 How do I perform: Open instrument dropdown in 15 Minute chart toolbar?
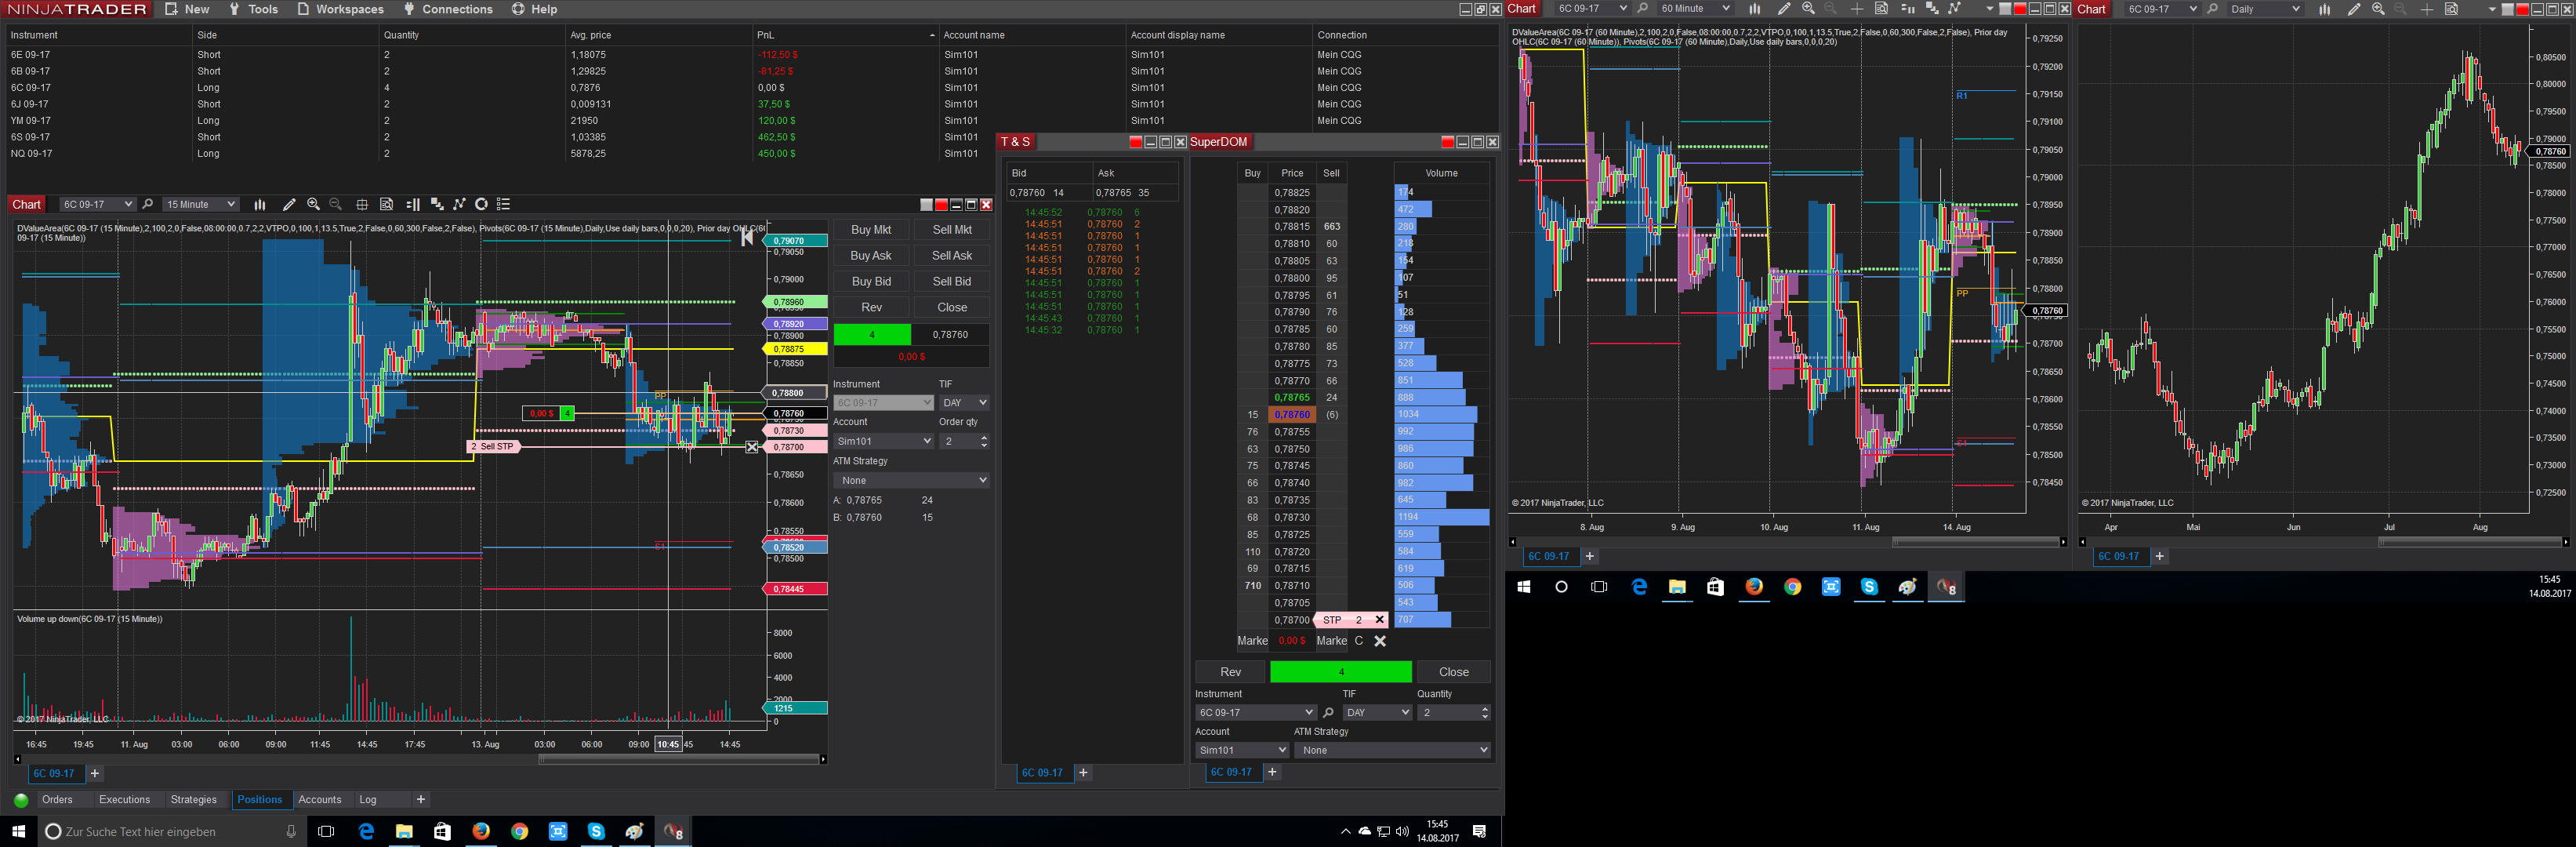point(97,204)
